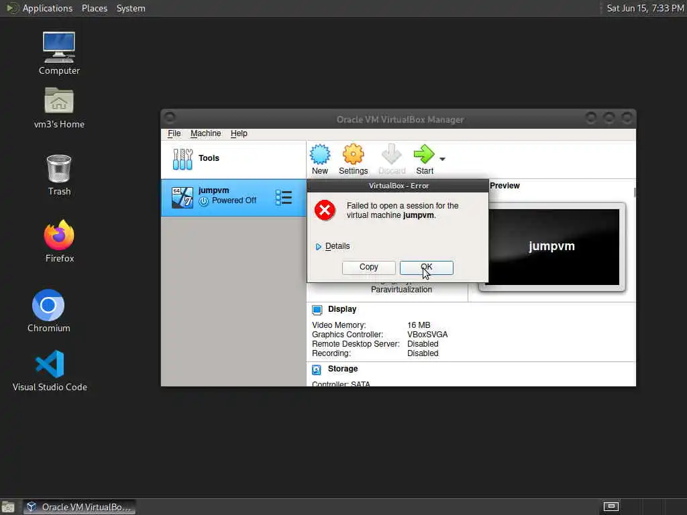This screenshot has width=687, height=515.
Task: Select jumpvm in VM list
Action: 233,198
